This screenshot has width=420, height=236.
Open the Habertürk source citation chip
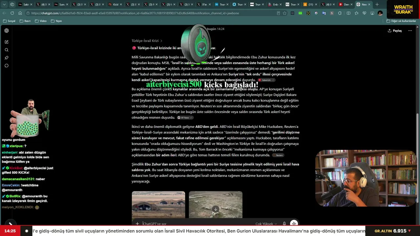(x=266, y=80)
